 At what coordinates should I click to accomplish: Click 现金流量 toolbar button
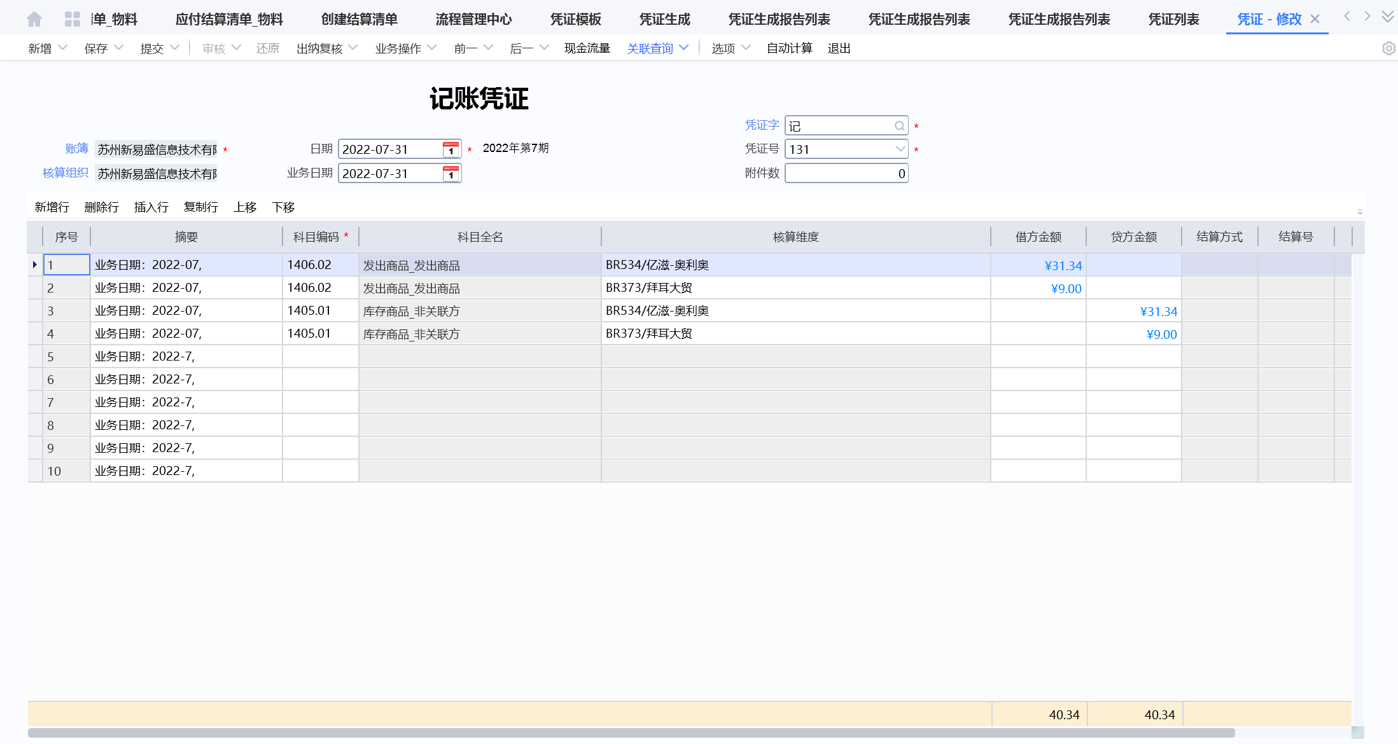[587, 48]
